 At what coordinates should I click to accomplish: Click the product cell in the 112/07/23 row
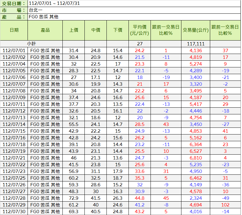tap(45, 171)
